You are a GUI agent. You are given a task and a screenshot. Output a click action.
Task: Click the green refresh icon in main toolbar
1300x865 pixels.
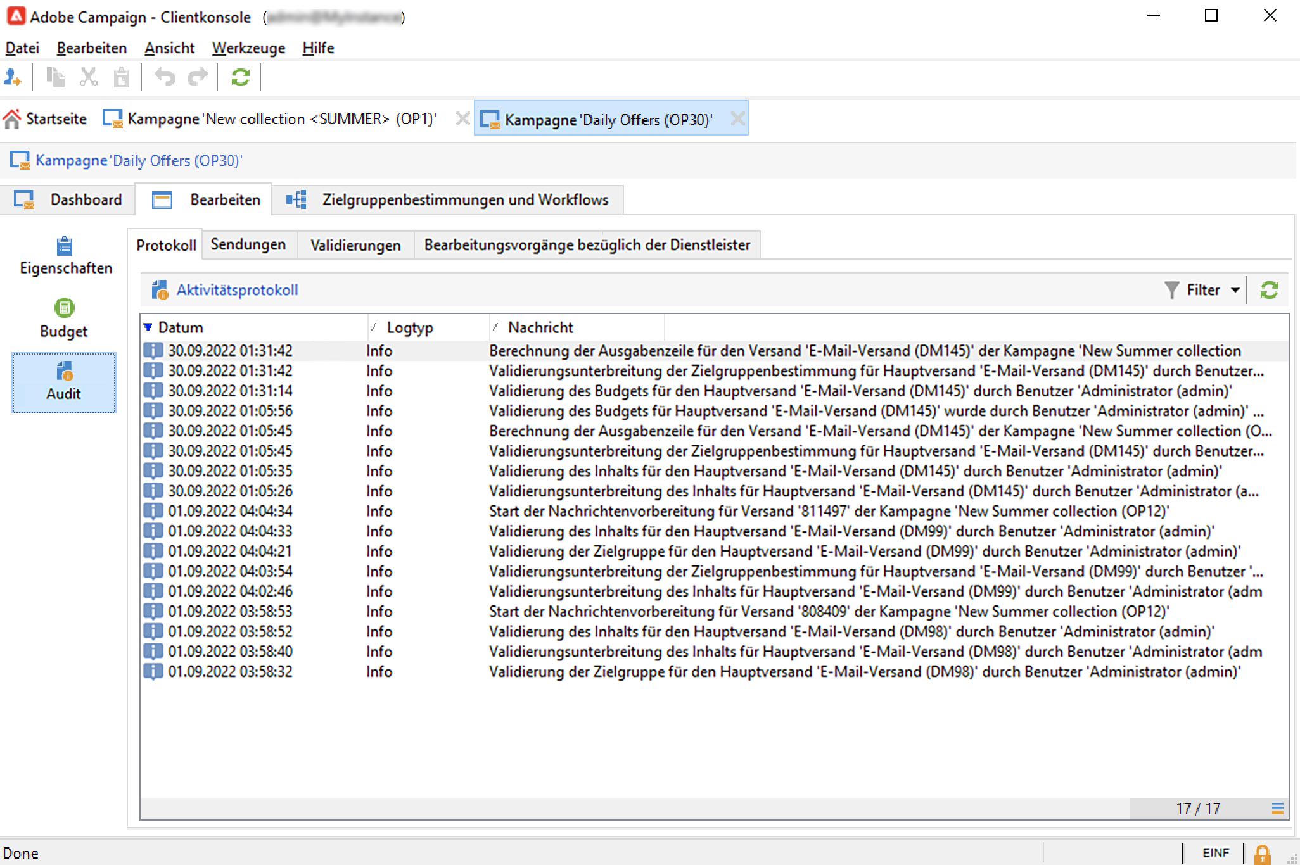pos(240,78)
